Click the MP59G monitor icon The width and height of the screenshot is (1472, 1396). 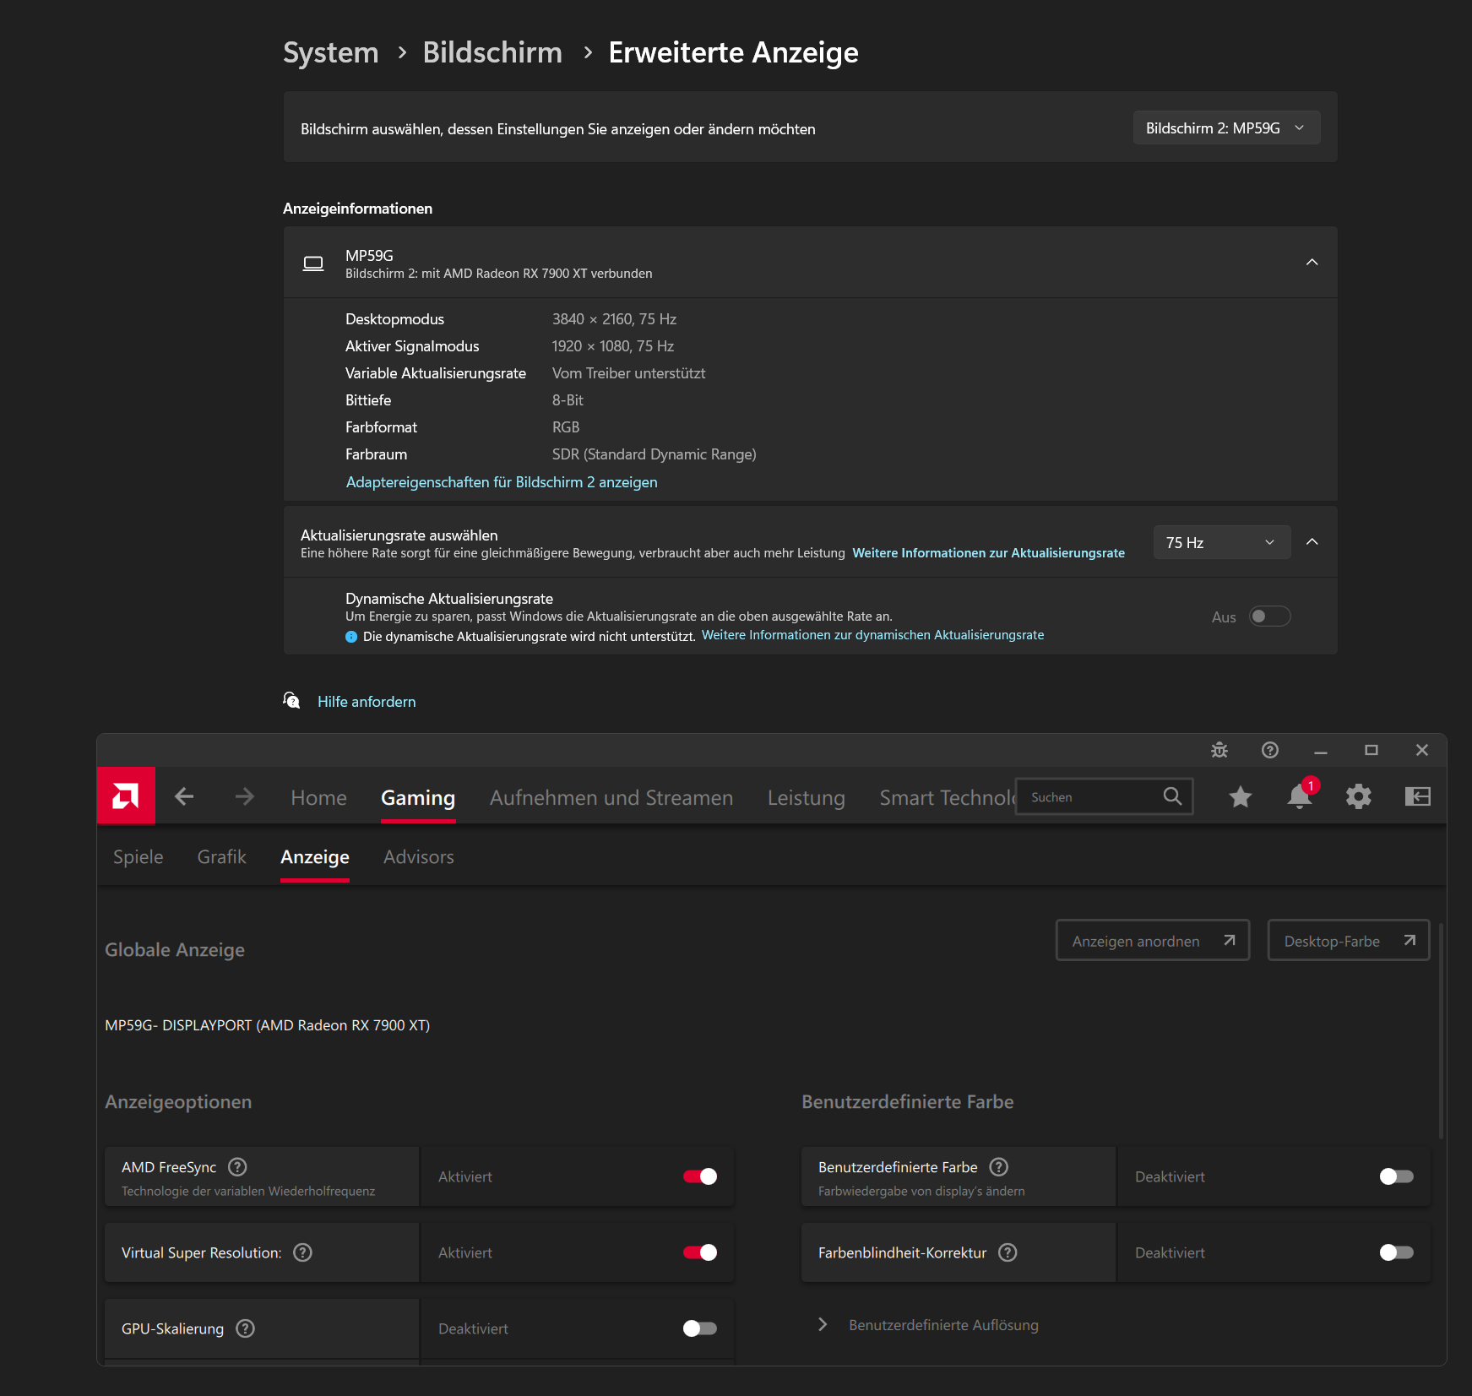click(x=313, y=263)
